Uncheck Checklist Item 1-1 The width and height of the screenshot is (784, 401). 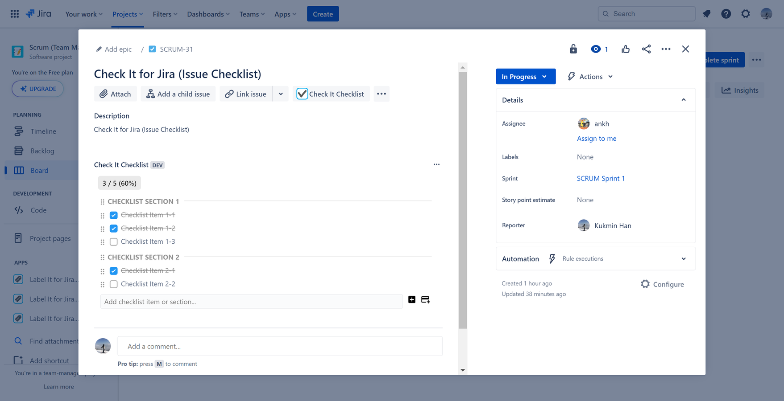pos(114,215)
